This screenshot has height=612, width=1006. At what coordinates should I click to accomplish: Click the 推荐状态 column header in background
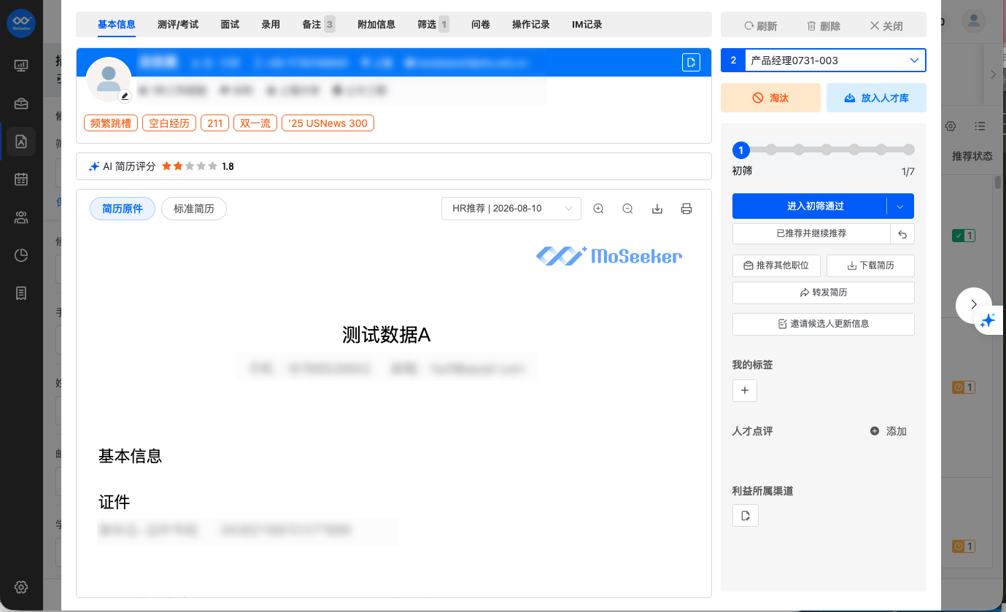point(972,156)
